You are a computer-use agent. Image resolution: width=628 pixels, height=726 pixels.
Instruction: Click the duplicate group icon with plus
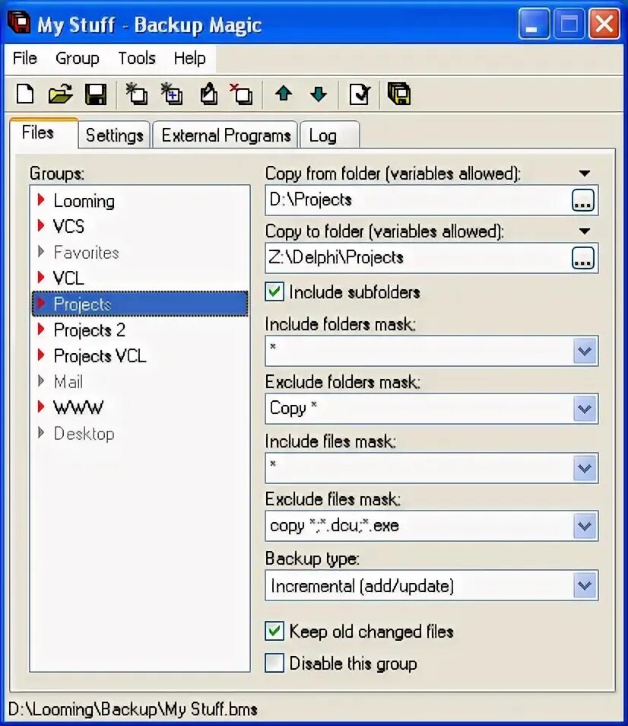click(x=172, y=94)
